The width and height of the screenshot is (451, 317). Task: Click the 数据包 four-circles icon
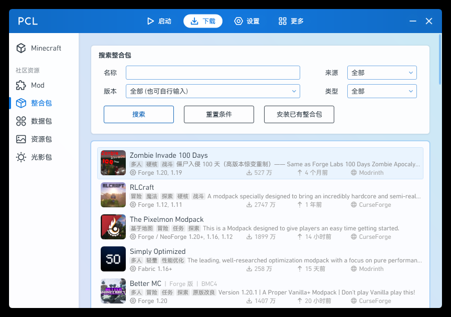point(21,121)
